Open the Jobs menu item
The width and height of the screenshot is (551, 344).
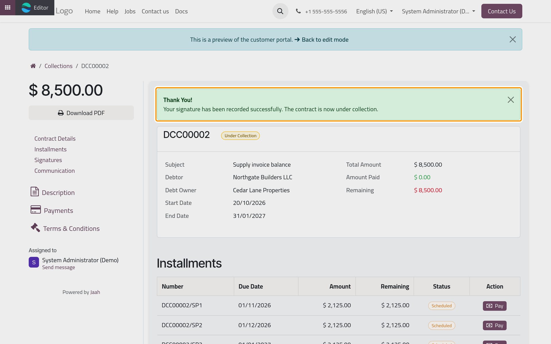tap(130, 11)
